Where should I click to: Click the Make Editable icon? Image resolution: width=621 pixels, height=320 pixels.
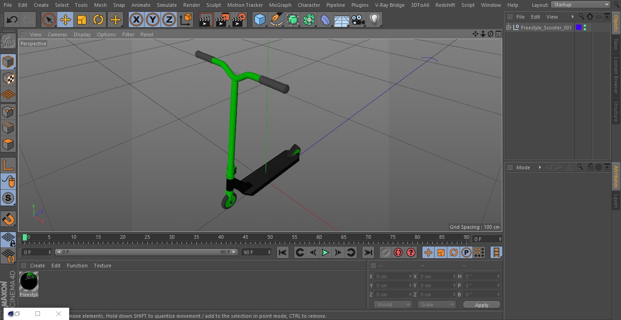(x=8, y=41)
